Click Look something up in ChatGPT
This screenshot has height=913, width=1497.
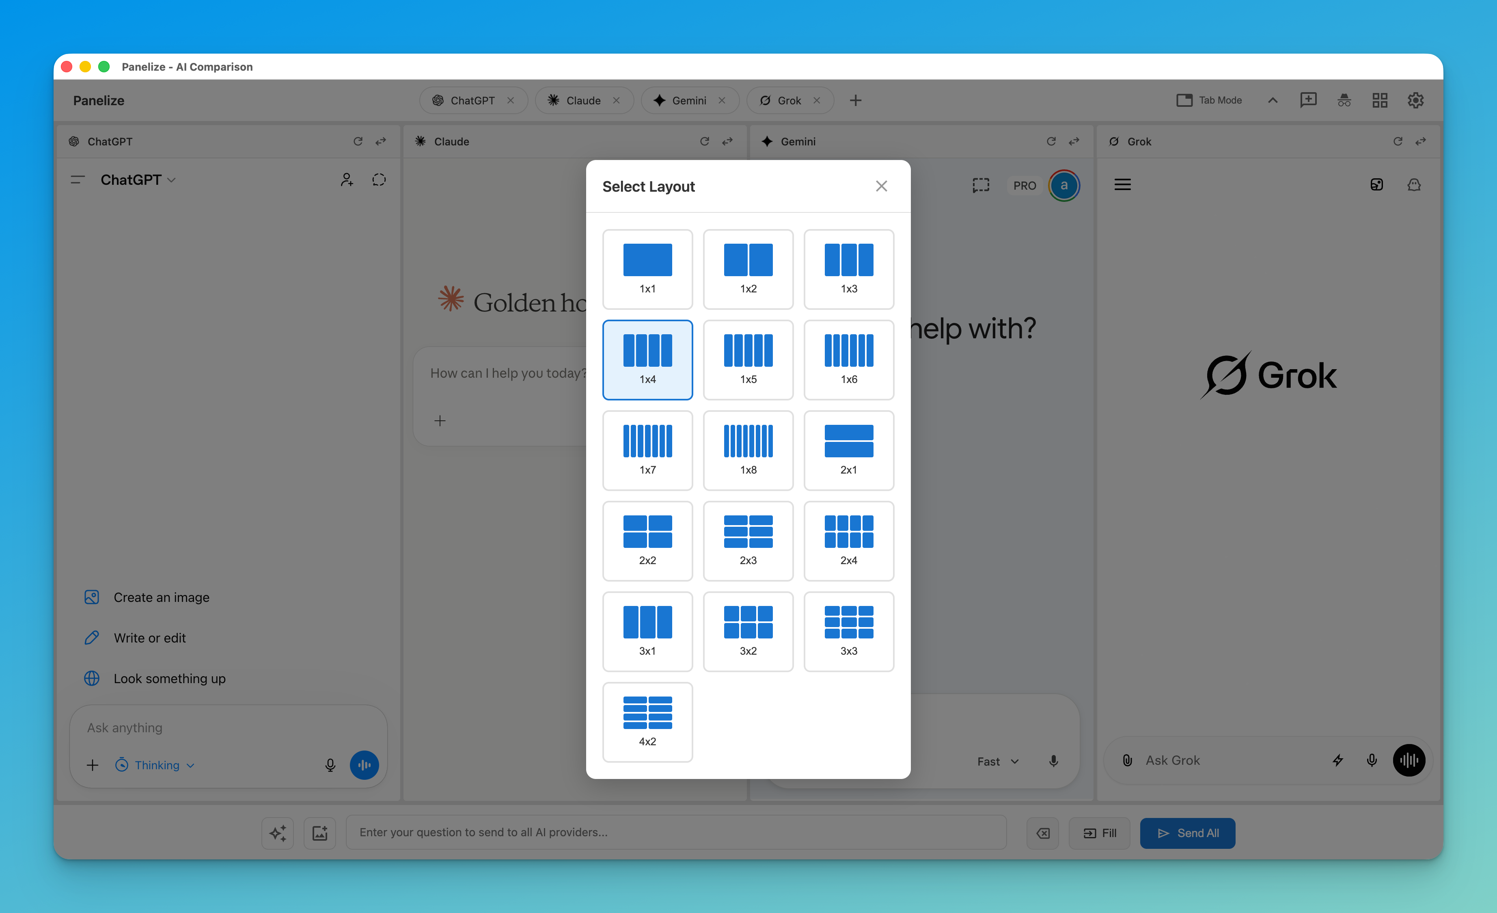pos(154,678)
